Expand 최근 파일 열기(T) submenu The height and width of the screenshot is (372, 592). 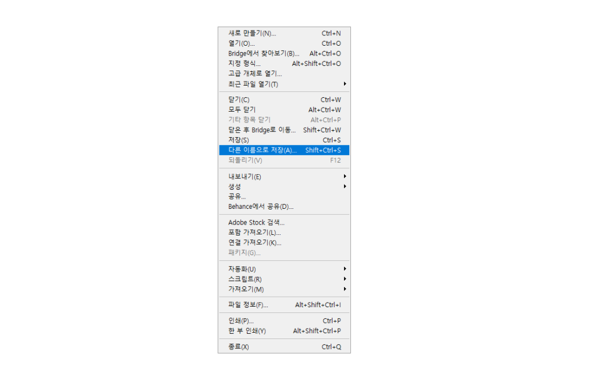click(284, 84)
